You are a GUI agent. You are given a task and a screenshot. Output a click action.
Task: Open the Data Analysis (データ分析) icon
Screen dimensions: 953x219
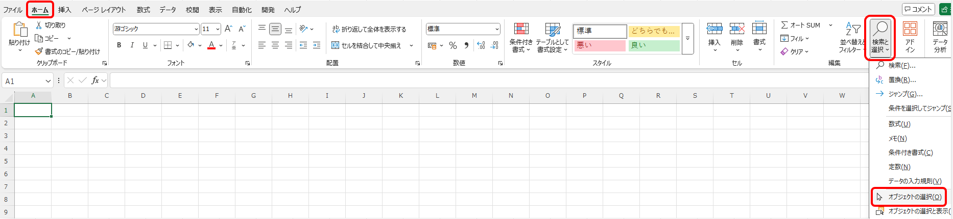click(x=940, y=29)
